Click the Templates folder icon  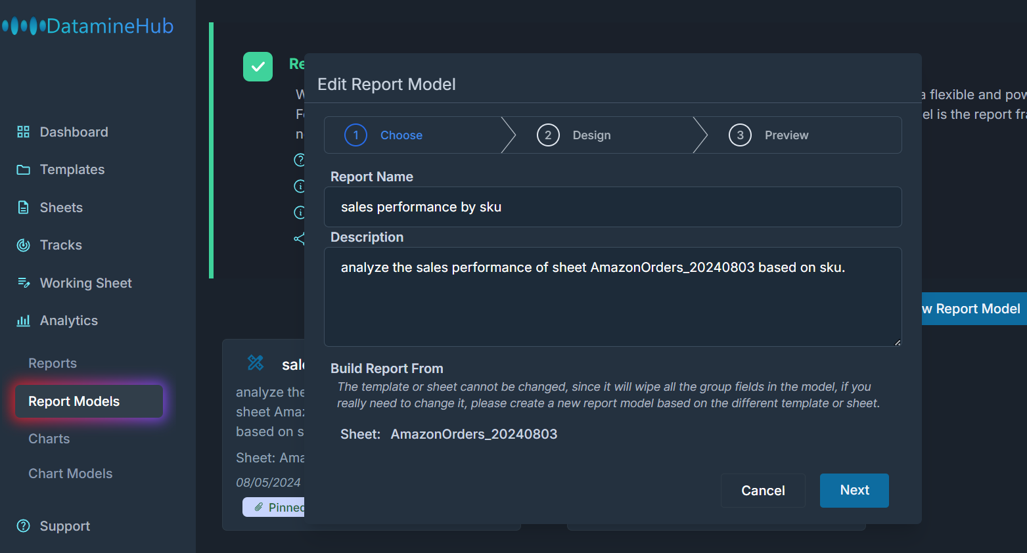(x=24, y=169)
